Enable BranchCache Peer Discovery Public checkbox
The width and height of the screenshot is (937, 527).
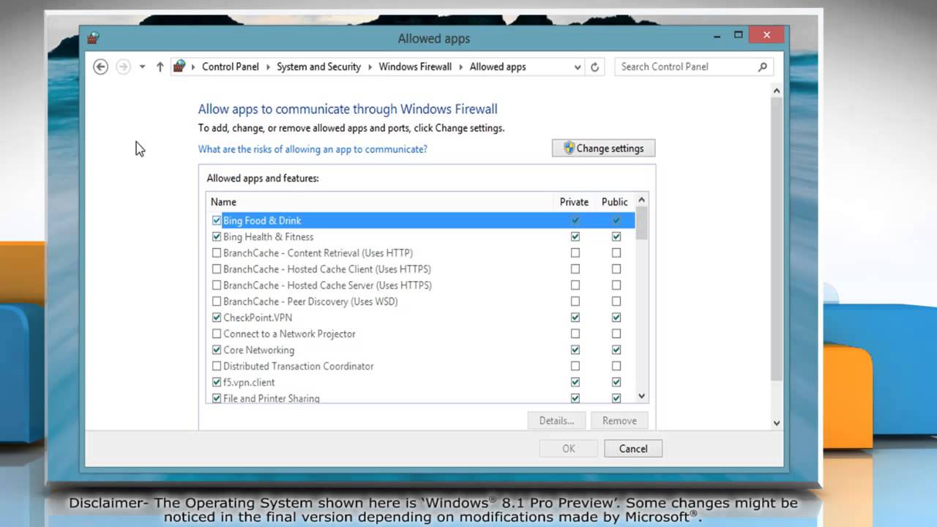(616, 301)
